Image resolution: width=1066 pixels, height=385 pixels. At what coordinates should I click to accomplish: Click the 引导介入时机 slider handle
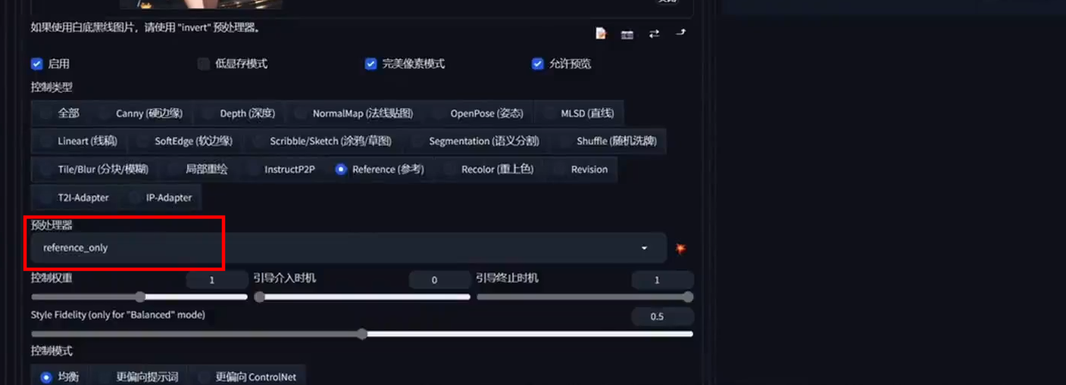click(x=259, y=297)
